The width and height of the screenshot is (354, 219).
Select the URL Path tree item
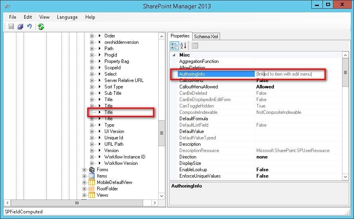click(x=114, y=144)
